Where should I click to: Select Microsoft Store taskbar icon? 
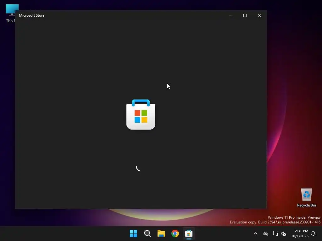pos(189,233)
